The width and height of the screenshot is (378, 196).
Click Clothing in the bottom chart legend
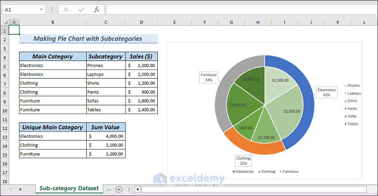click(267, 171)
